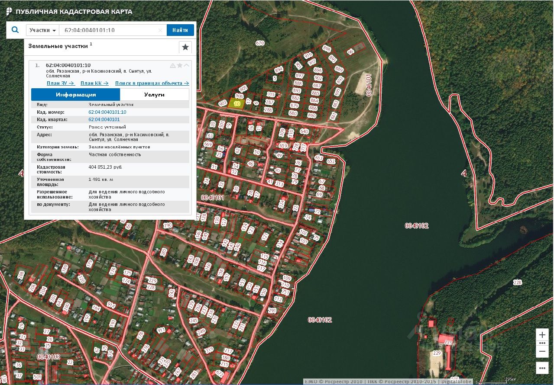The image size is (554, 385).
Task: Click the Найти search button
Action: click(180, 30)
